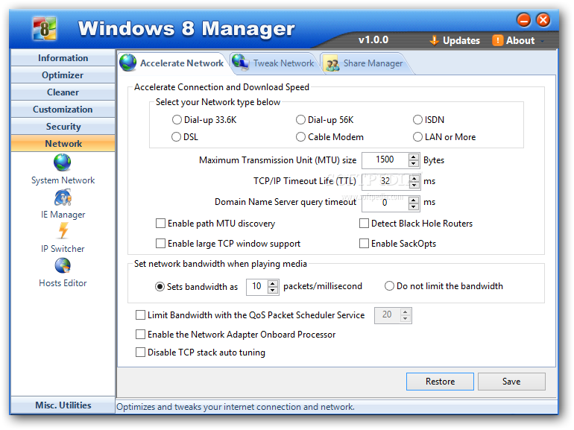574x430 pixels.
Task: Click the About exclamation icon
Action: click(x=497, y=40)
